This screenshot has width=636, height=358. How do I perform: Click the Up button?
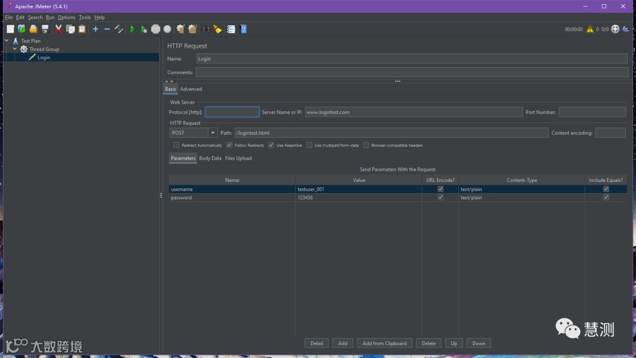click(454, 343)
